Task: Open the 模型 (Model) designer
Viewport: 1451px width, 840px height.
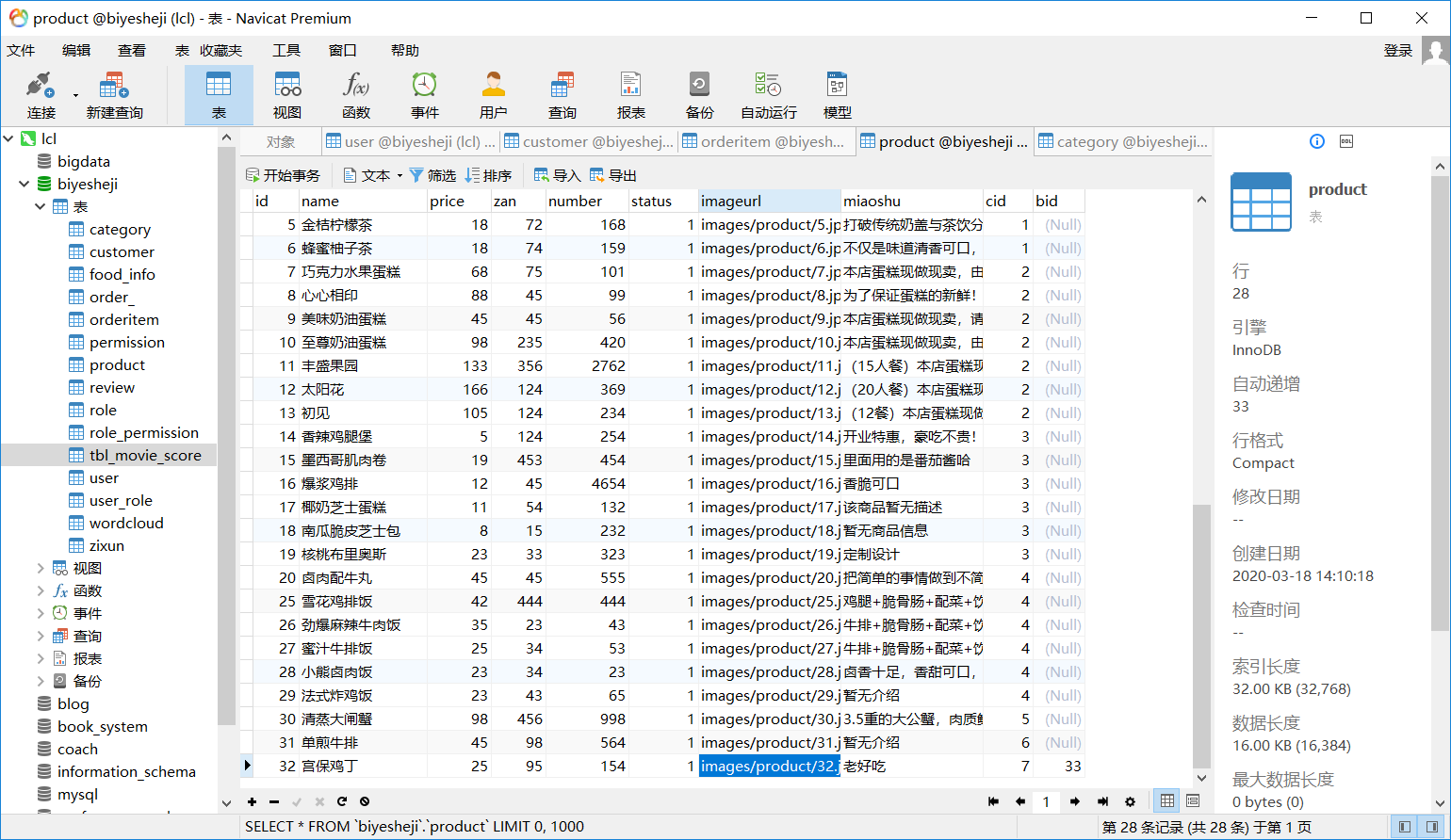Action: point(837,94)
